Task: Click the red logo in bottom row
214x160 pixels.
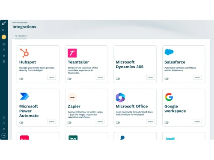Action: tap(24, 137)
